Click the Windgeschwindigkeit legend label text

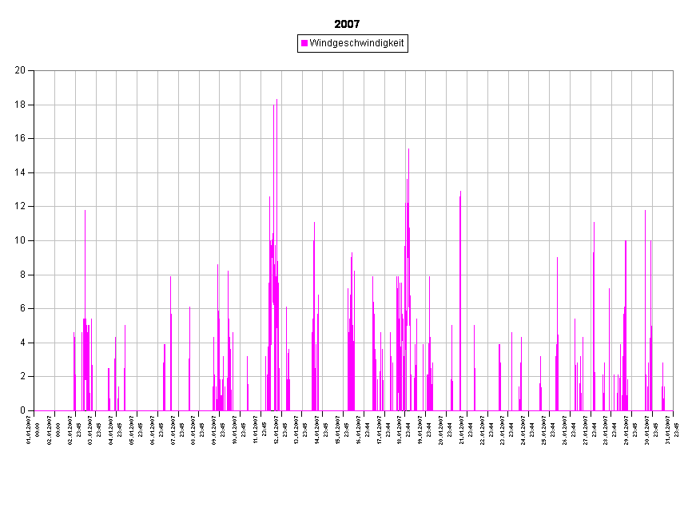[356, 43]
